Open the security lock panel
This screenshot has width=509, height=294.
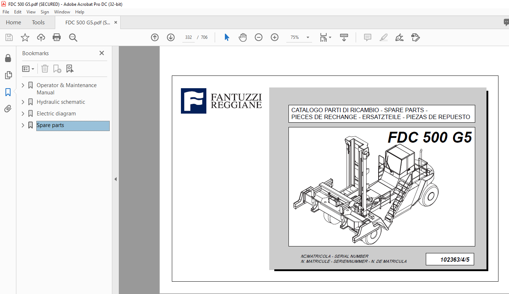click(8, 58)
